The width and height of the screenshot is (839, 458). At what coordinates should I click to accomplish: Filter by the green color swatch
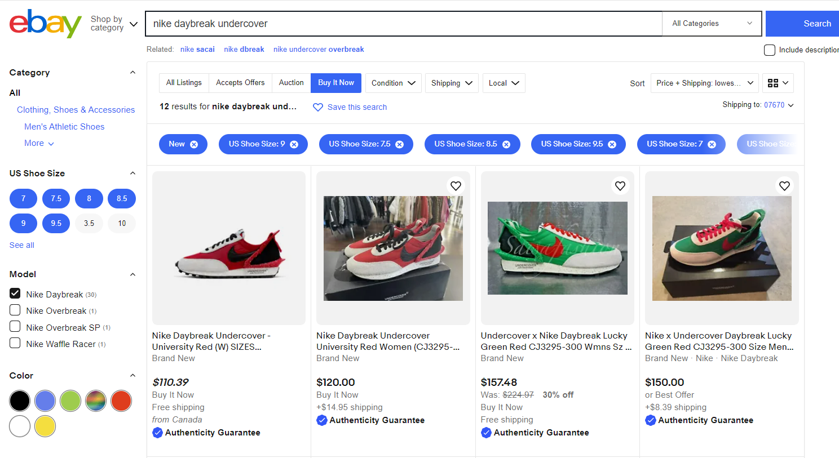[70, 401]
